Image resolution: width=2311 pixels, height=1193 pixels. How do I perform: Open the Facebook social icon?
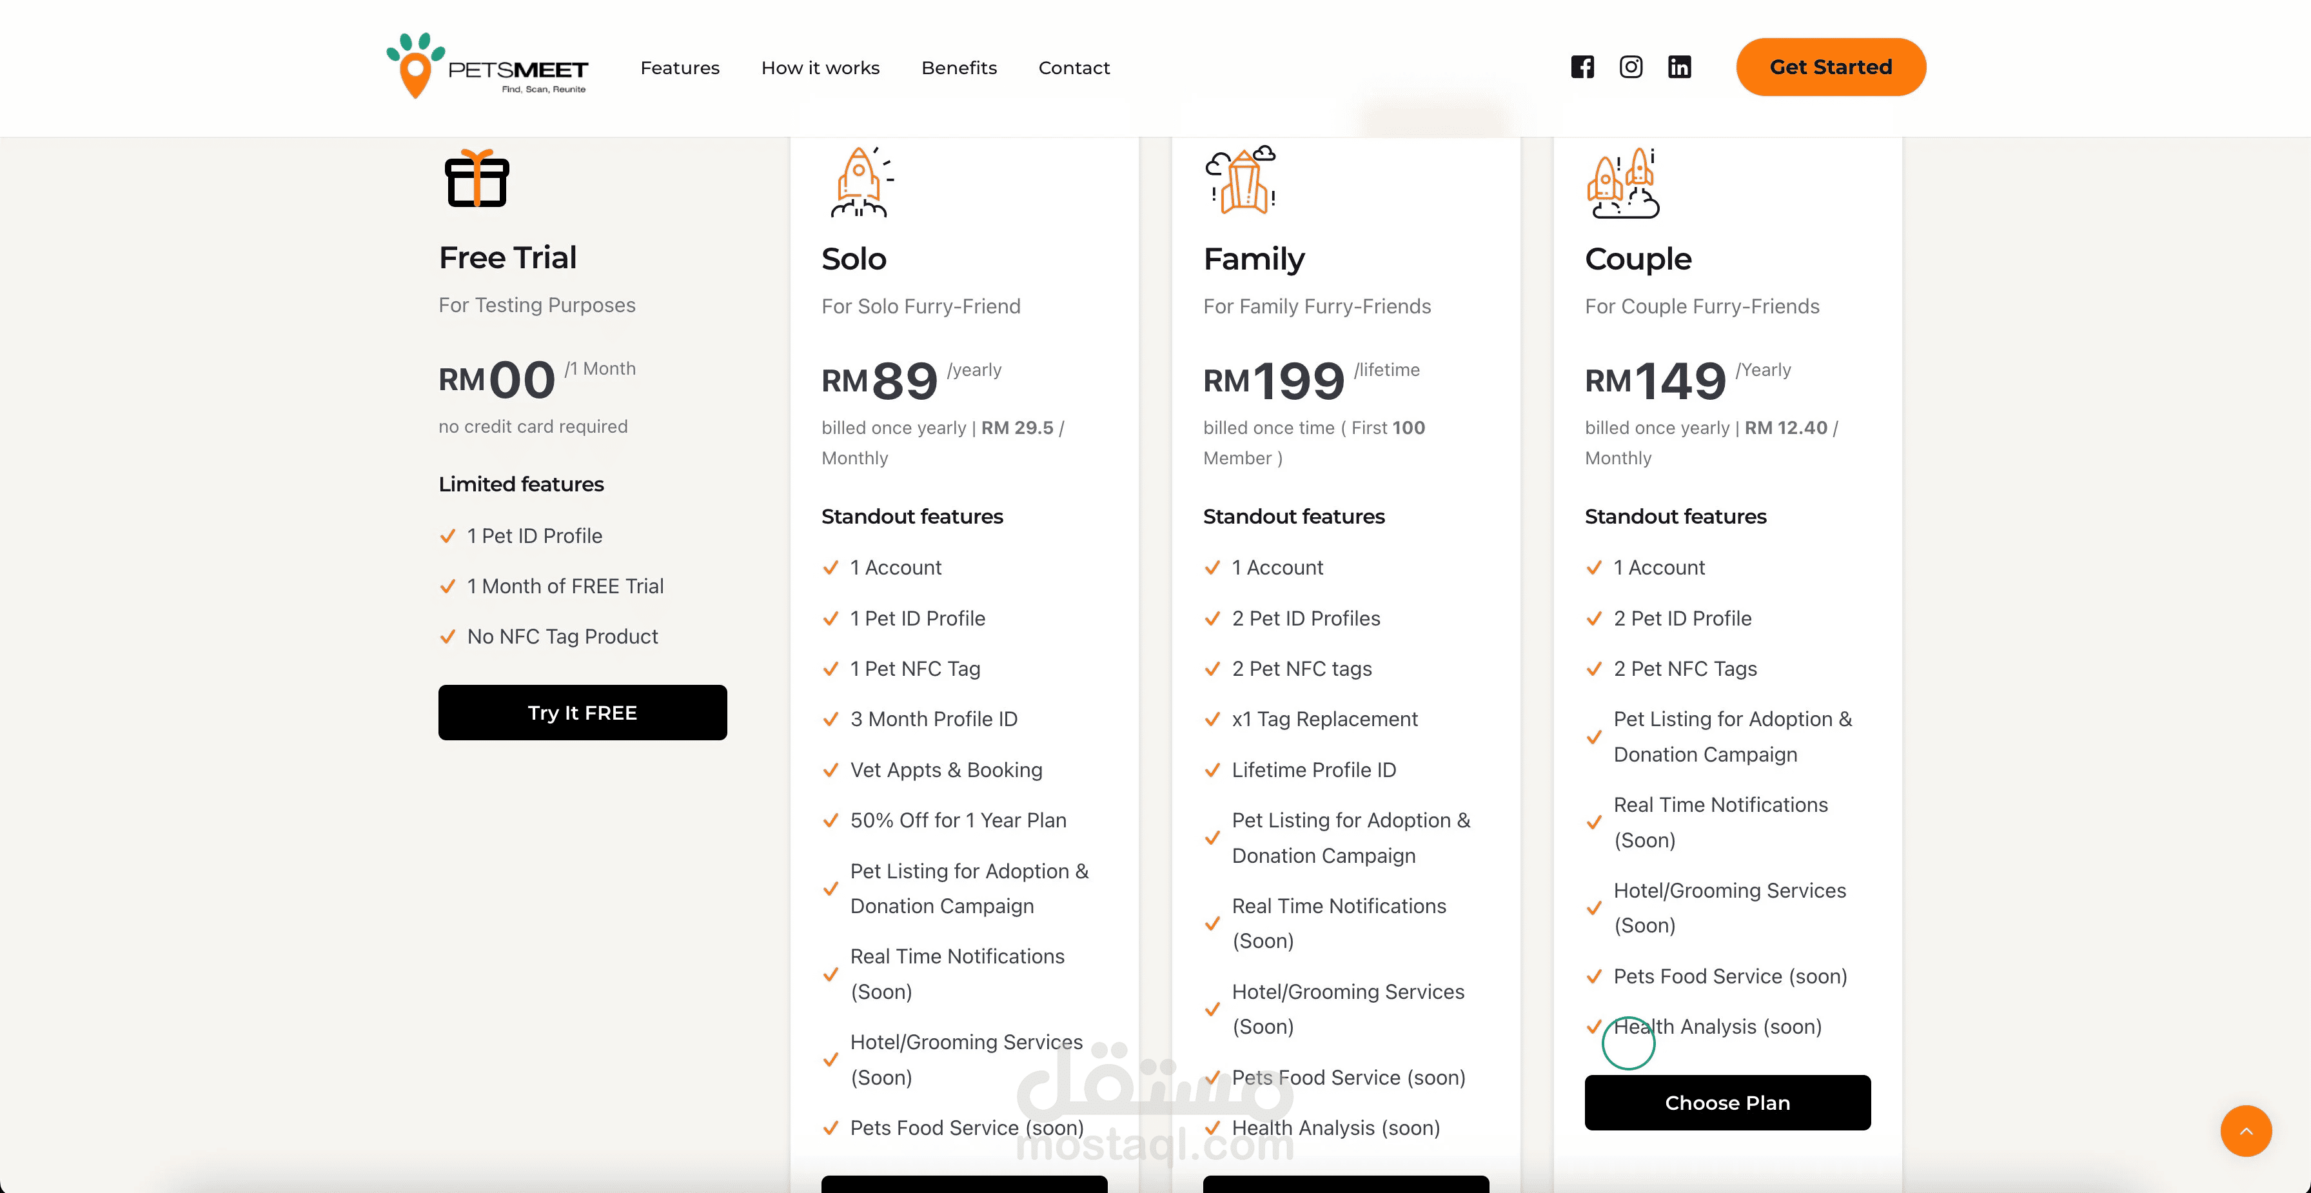coord(1582,67)
